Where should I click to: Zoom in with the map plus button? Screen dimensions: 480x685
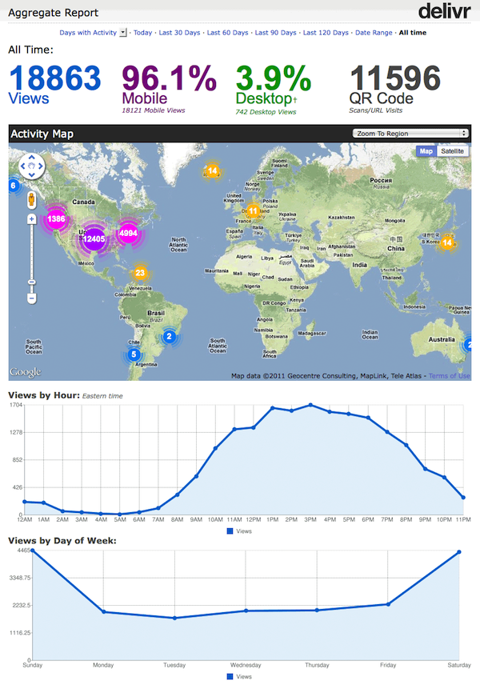pos(31,219)
